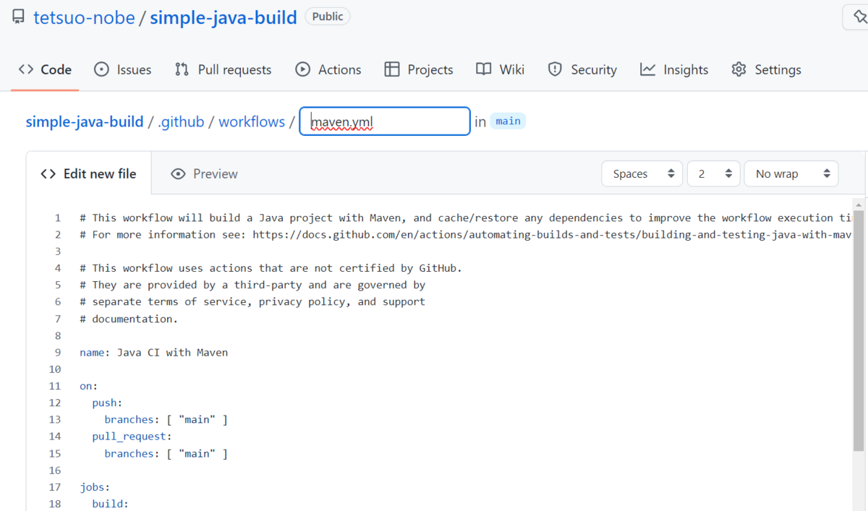
Task: Click the Security shield icon
Action: 555,69
